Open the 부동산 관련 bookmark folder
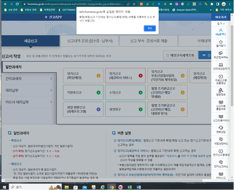This screenshot has width=234, height=190. pyautogui.click(x=29, y=10)
